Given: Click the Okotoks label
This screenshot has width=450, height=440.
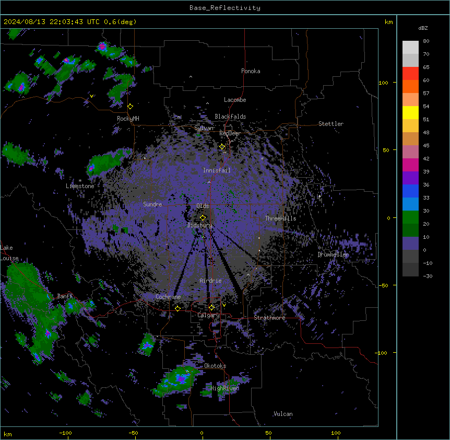Looking at the screenshot, I should click(215, 366).
